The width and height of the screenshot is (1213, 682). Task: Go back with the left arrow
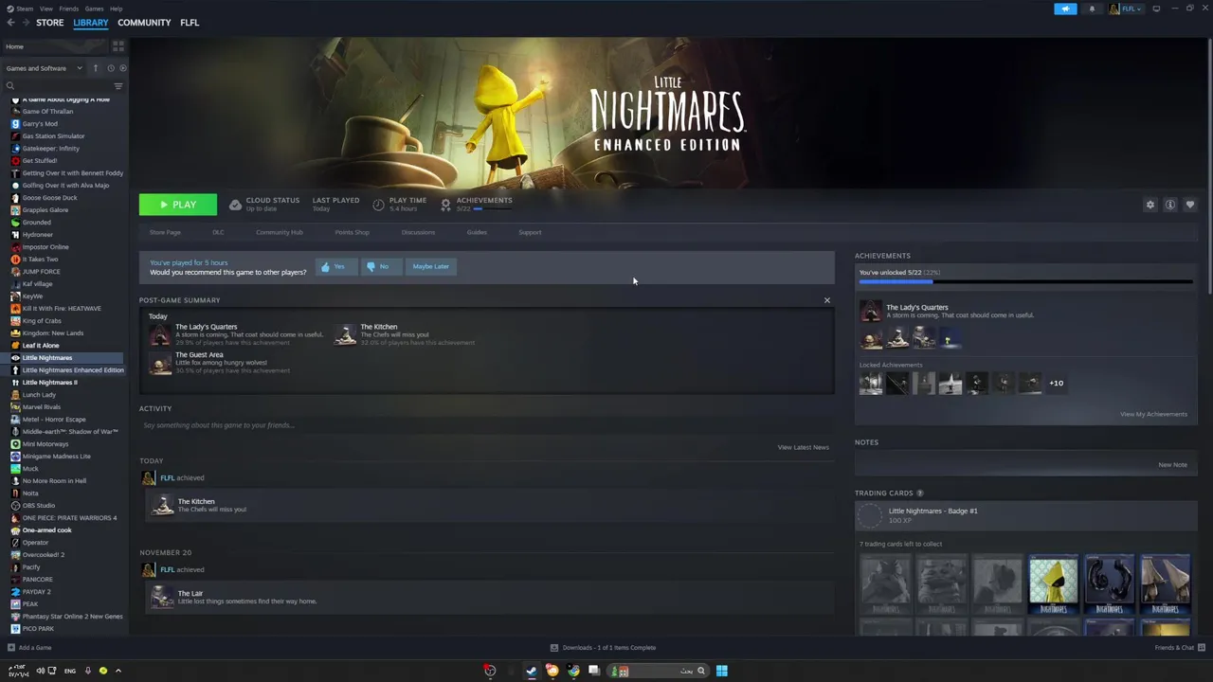tap(10, 23)
